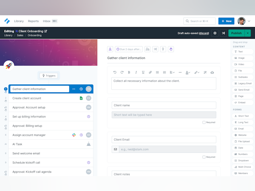Toggle bold formatting
This screenshot has height=191, width=255.
(x=129, y=72)
